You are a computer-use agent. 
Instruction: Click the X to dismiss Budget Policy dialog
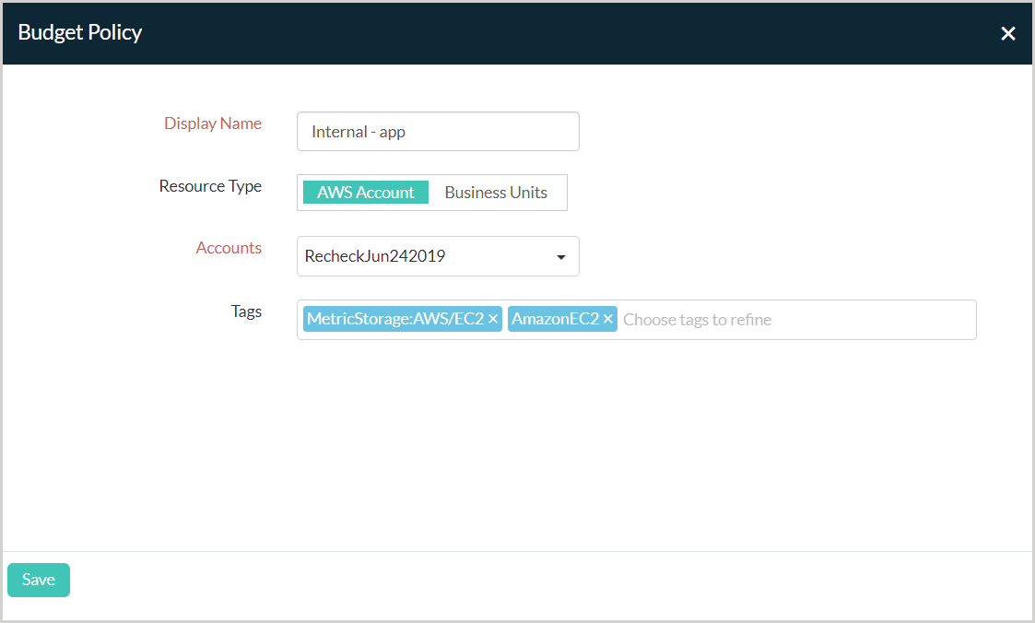click(x=1007, y=33)
